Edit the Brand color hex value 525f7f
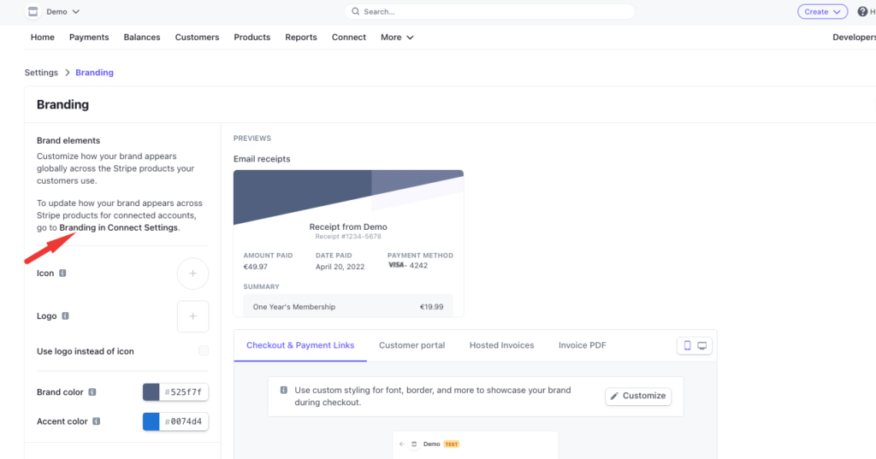Image resolution: width=876 pixels, height=459 pixels. coord(184,392)
